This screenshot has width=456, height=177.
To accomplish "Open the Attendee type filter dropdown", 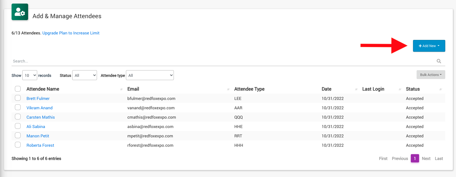I will (150, 75).
